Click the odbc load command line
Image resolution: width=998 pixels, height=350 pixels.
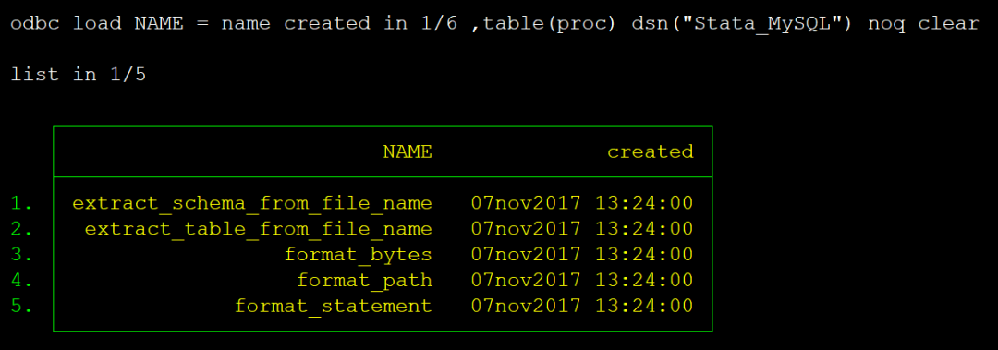coord(494,24)
